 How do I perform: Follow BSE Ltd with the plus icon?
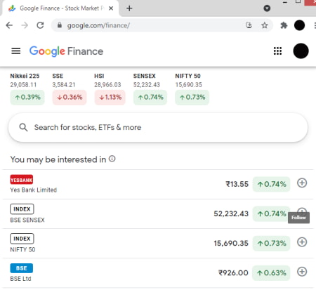click(302, 272)
